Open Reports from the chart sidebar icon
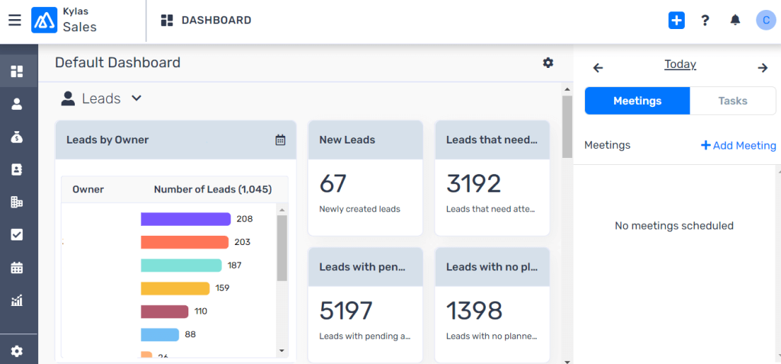Image resolution: width=781 pixels, height=364 pixels. coord(17,300)
